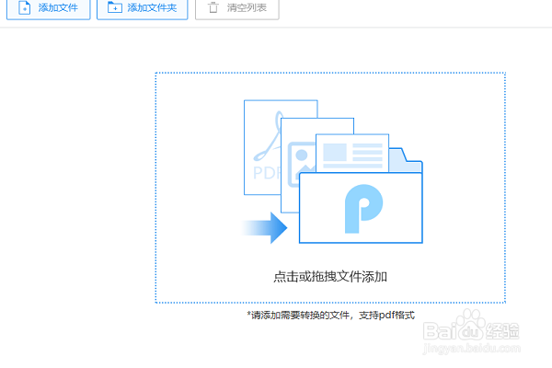Click the 点击或拖拽文件添加 text

coord(330,276)
